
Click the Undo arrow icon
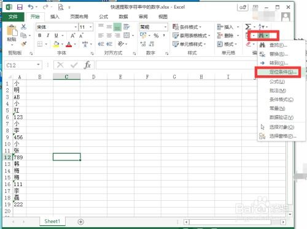(31, 7)
